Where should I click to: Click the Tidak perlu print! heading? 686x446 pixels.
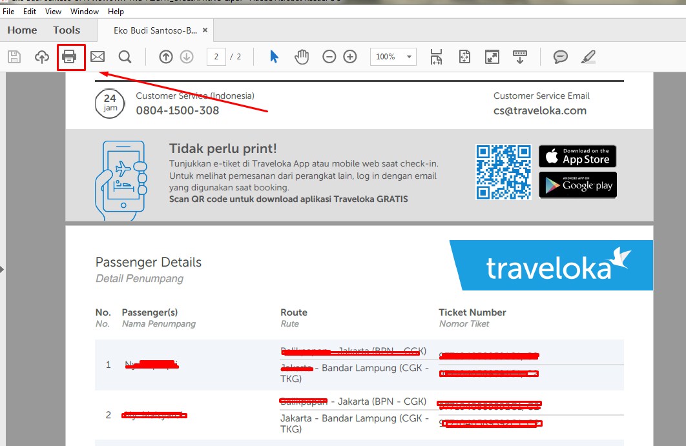click(223, 148)
